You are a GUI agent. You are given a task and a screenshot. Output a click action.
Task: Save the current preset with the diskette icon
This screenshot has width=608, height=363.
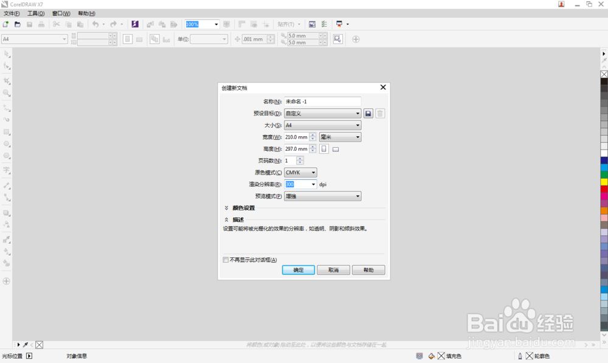click(x=368, y=113)
